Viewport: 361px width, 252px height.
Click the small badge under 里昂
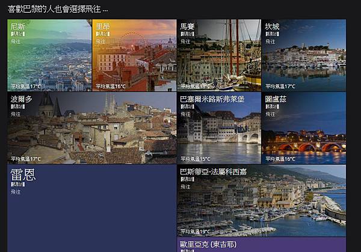click(103, 34)
